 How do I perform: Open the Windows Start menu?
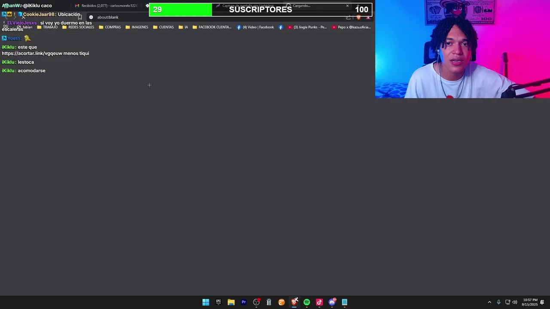[x=206, y=302]
